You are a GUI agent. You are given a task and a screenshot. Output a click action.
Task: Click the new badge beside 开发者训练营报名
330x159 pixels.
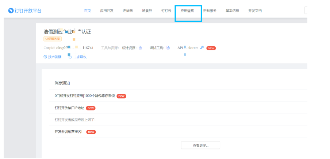click(91, 132)
